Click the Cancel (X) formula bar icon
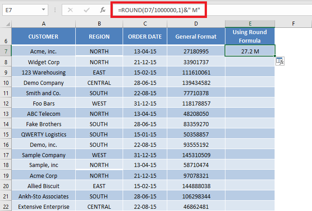 [x=70, y=10]
